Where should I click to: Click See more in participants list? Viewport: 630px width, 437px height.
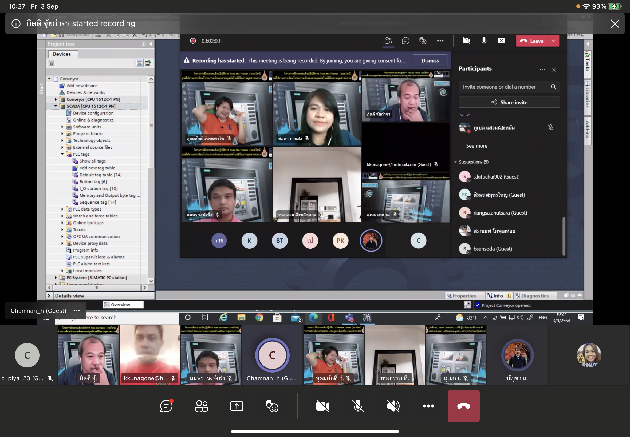tap(477, 146)
